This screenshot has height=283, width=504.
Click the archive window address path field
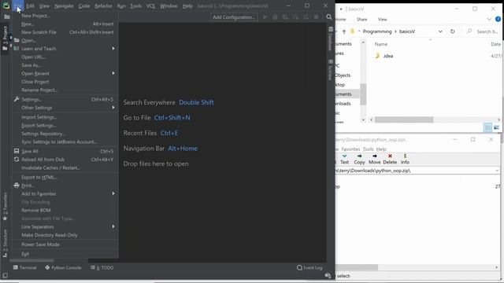click(417, 171)
